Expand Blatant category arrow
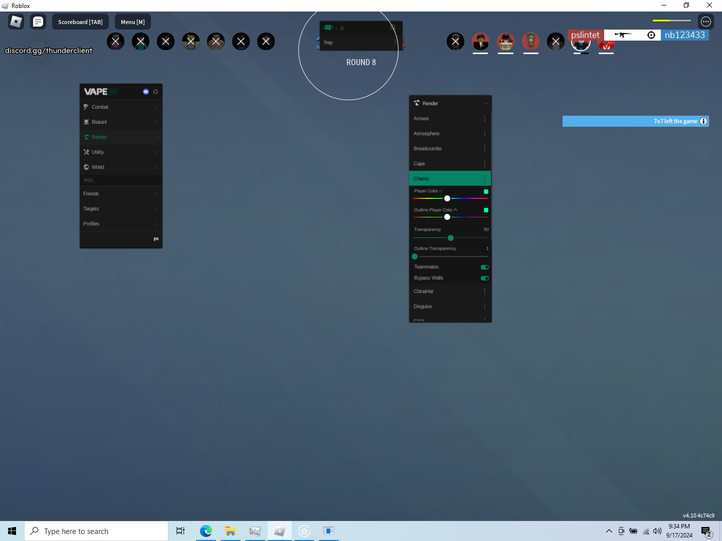 click(x=156, y=122)
